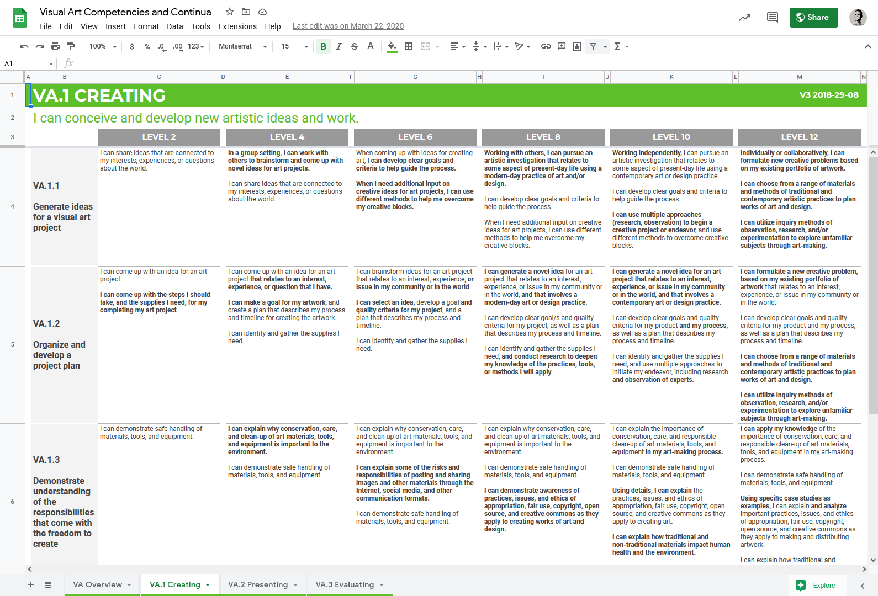The height and width of the screenshot is (596, 878).
Task: Open the comment history icon
Action: pos(773,18)
